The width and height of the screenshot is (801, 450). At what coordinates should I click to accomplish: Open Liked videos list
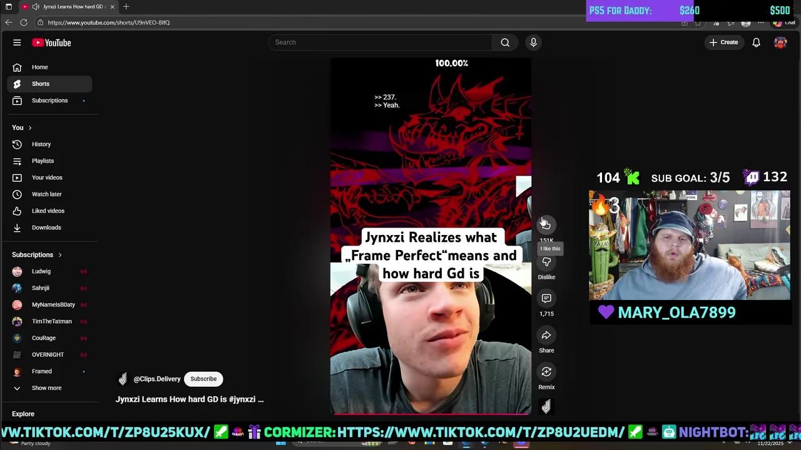49,211
